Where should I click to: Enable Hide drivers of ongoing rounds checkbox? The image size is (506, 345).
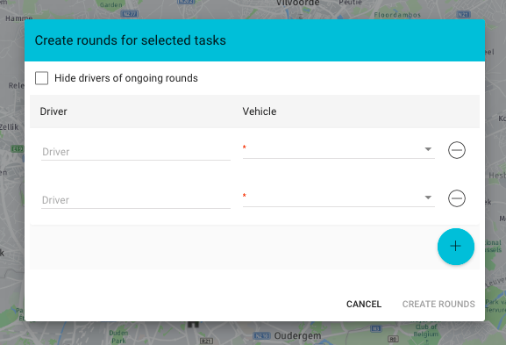pos(41,78)
